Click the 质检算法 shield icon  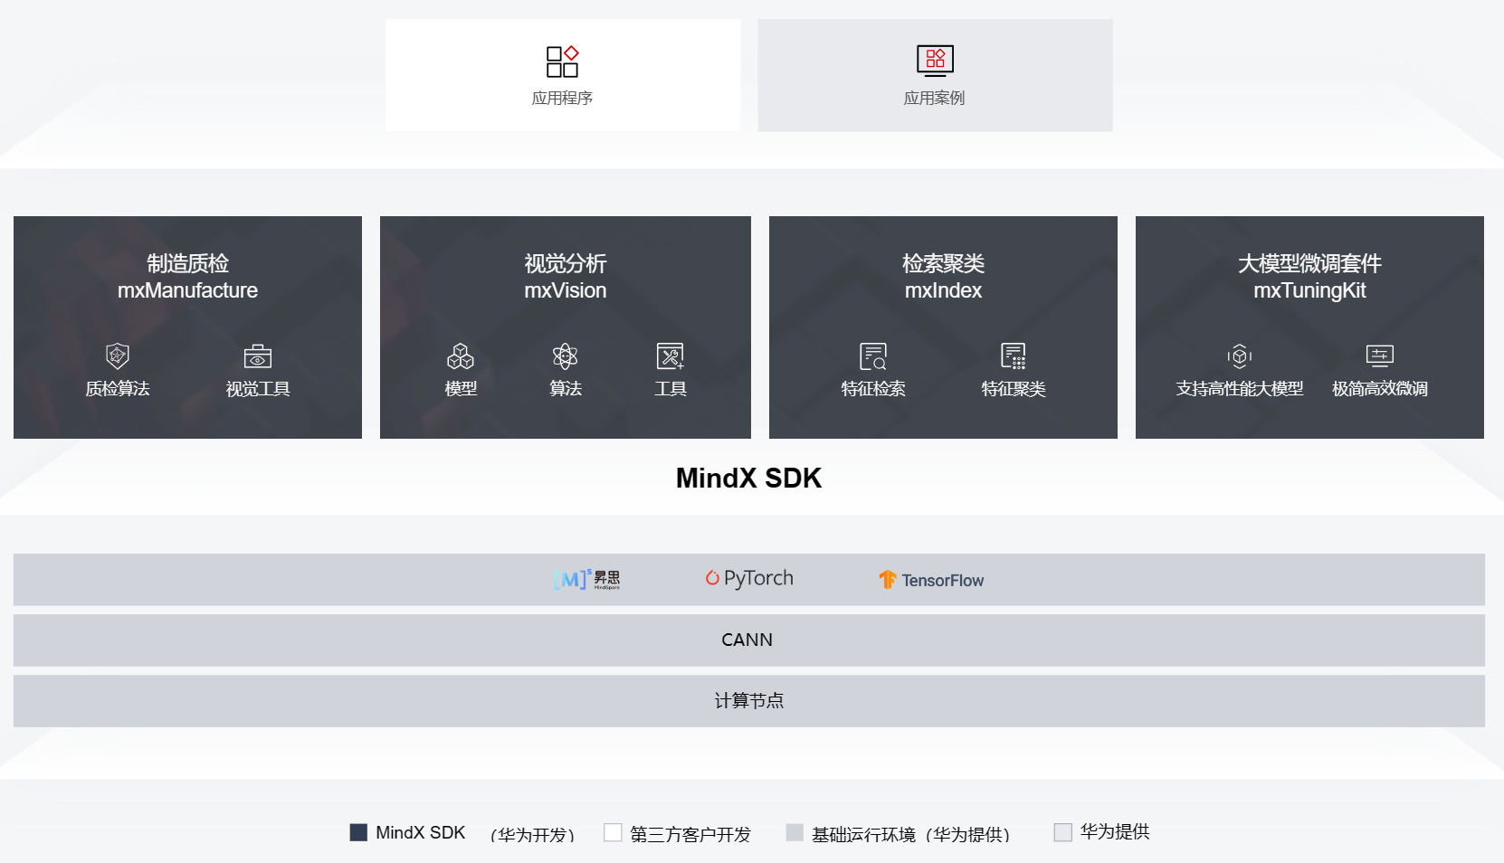point(118,356)
